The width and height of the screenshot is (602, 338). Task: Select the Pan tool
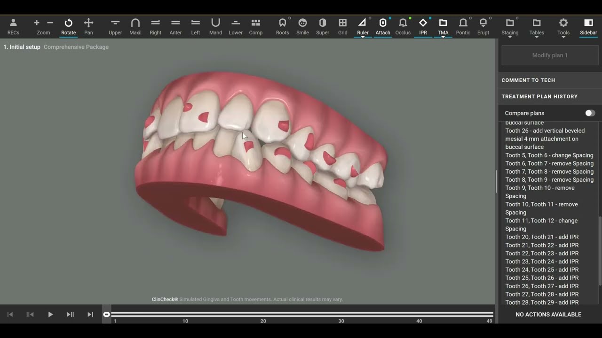point(88,27)
